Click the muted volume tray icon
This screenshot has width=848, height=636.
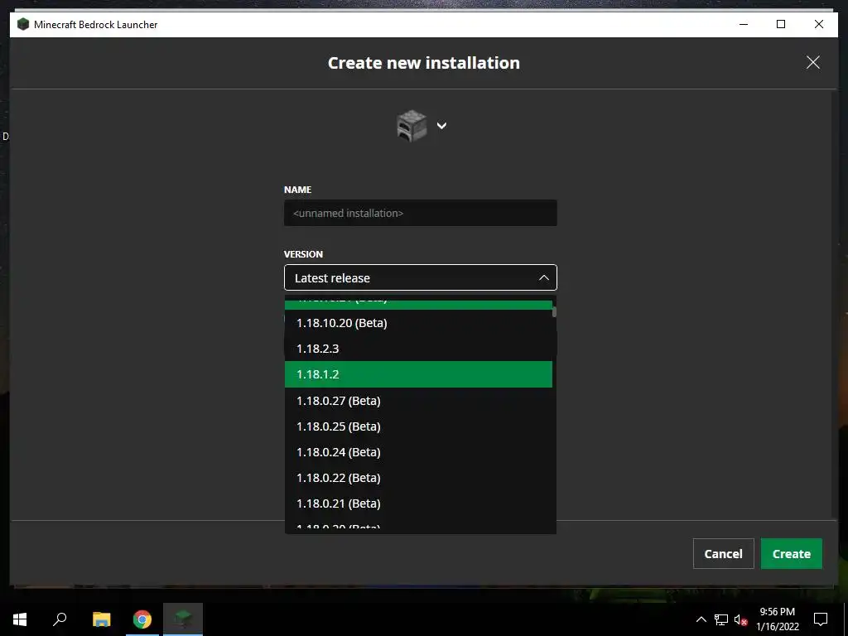tap(740, 619)
